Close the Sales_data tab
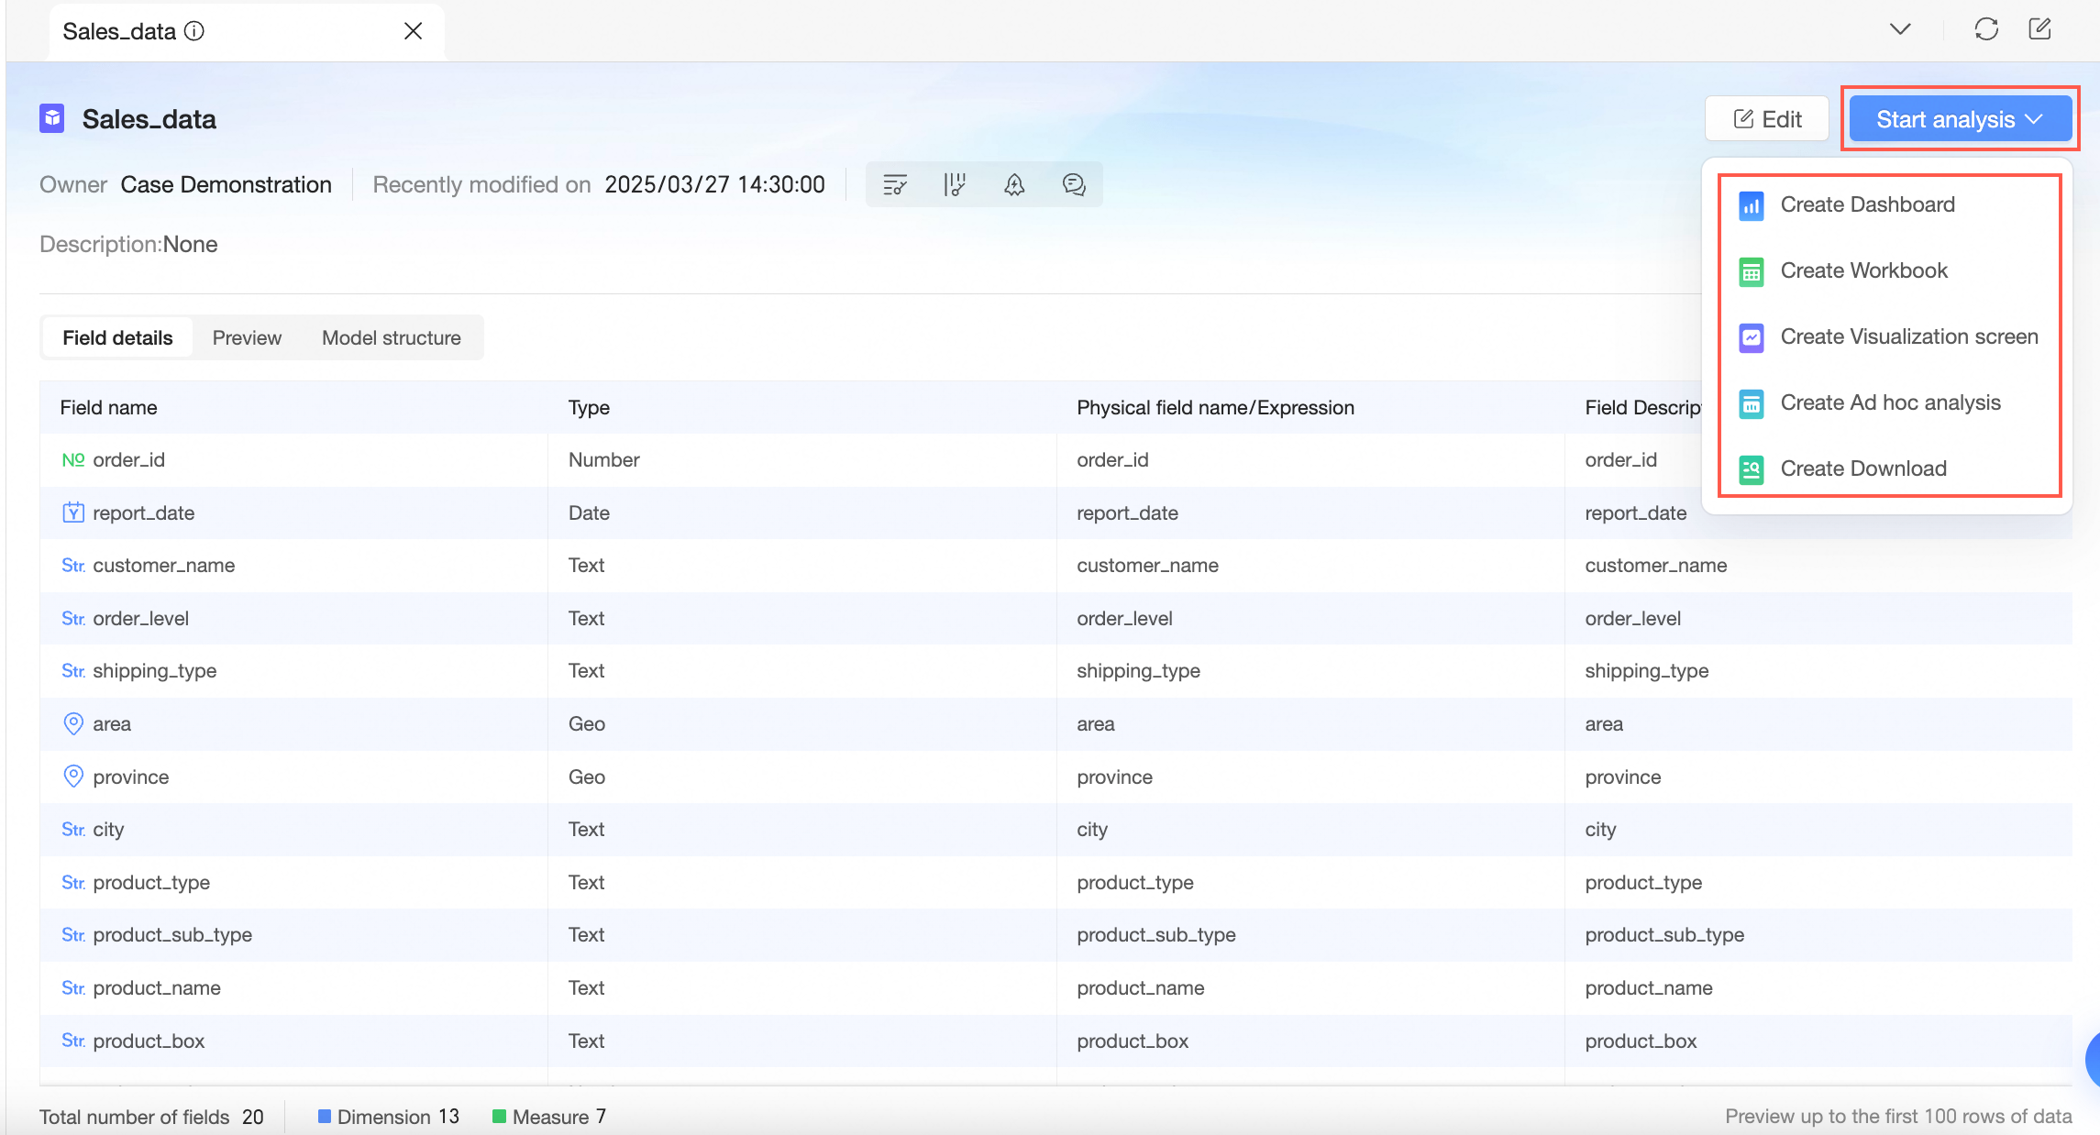Image resolution: width=2100 pixels, height=1135 pixels. [x=413, y=31]
